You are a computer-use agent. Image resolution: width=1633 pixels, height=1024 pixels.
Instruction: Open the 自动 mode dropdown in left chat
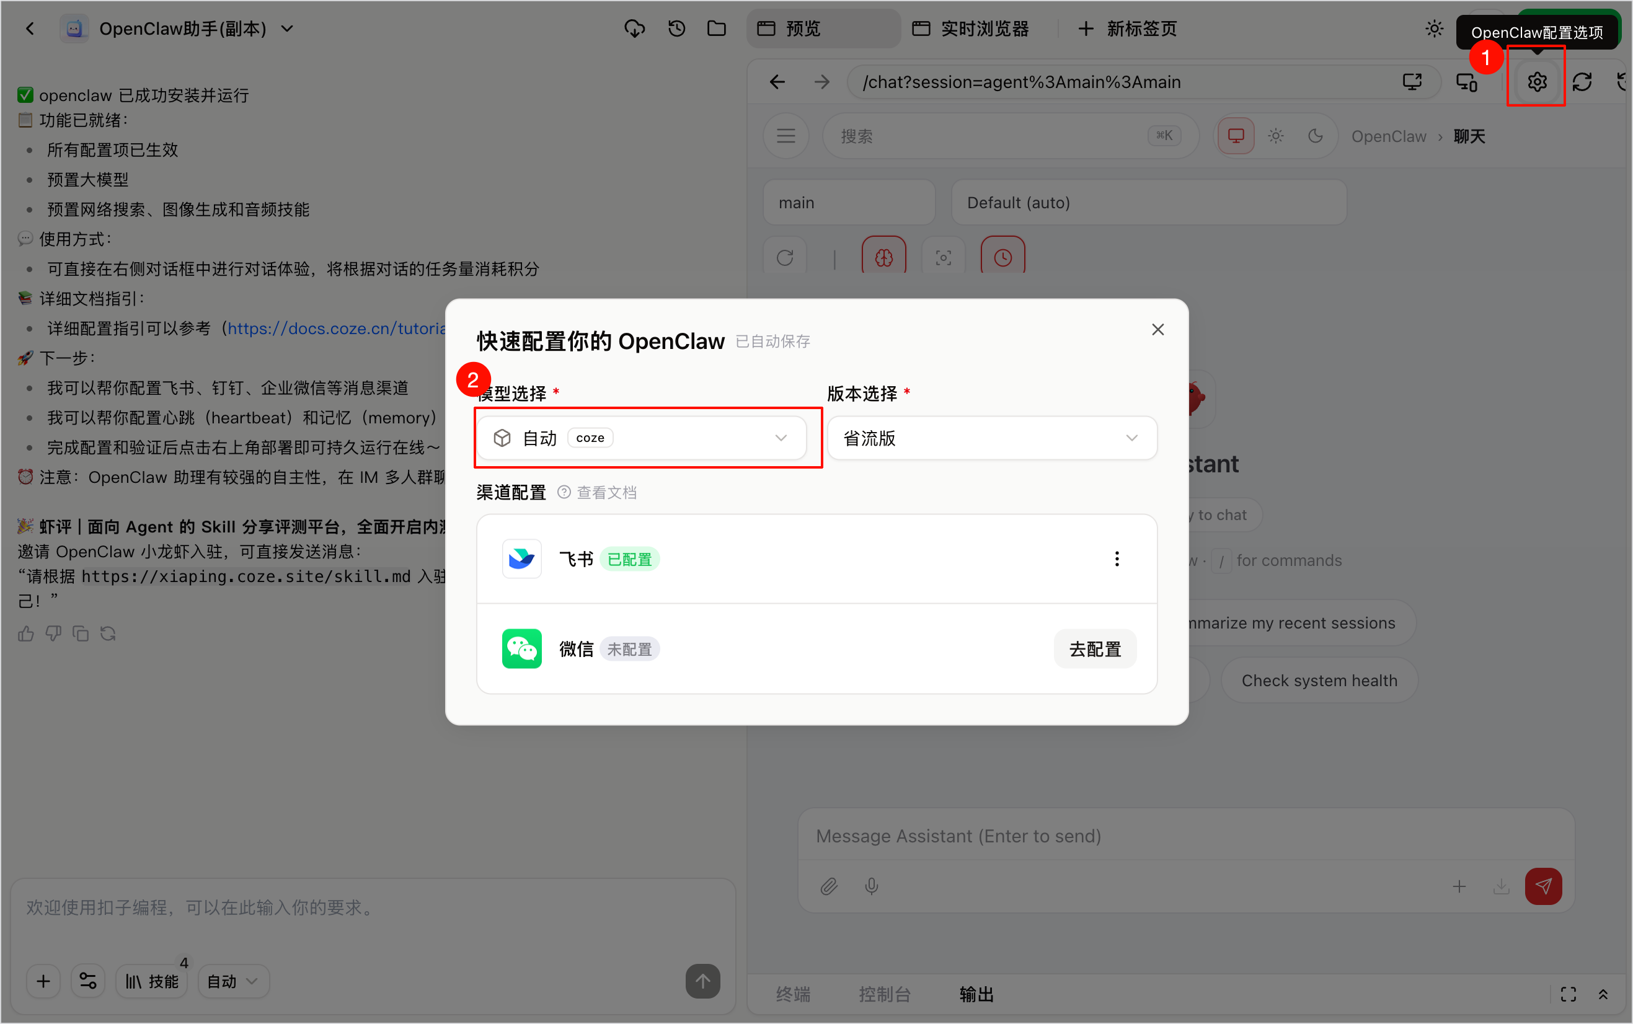coord(233,981)
